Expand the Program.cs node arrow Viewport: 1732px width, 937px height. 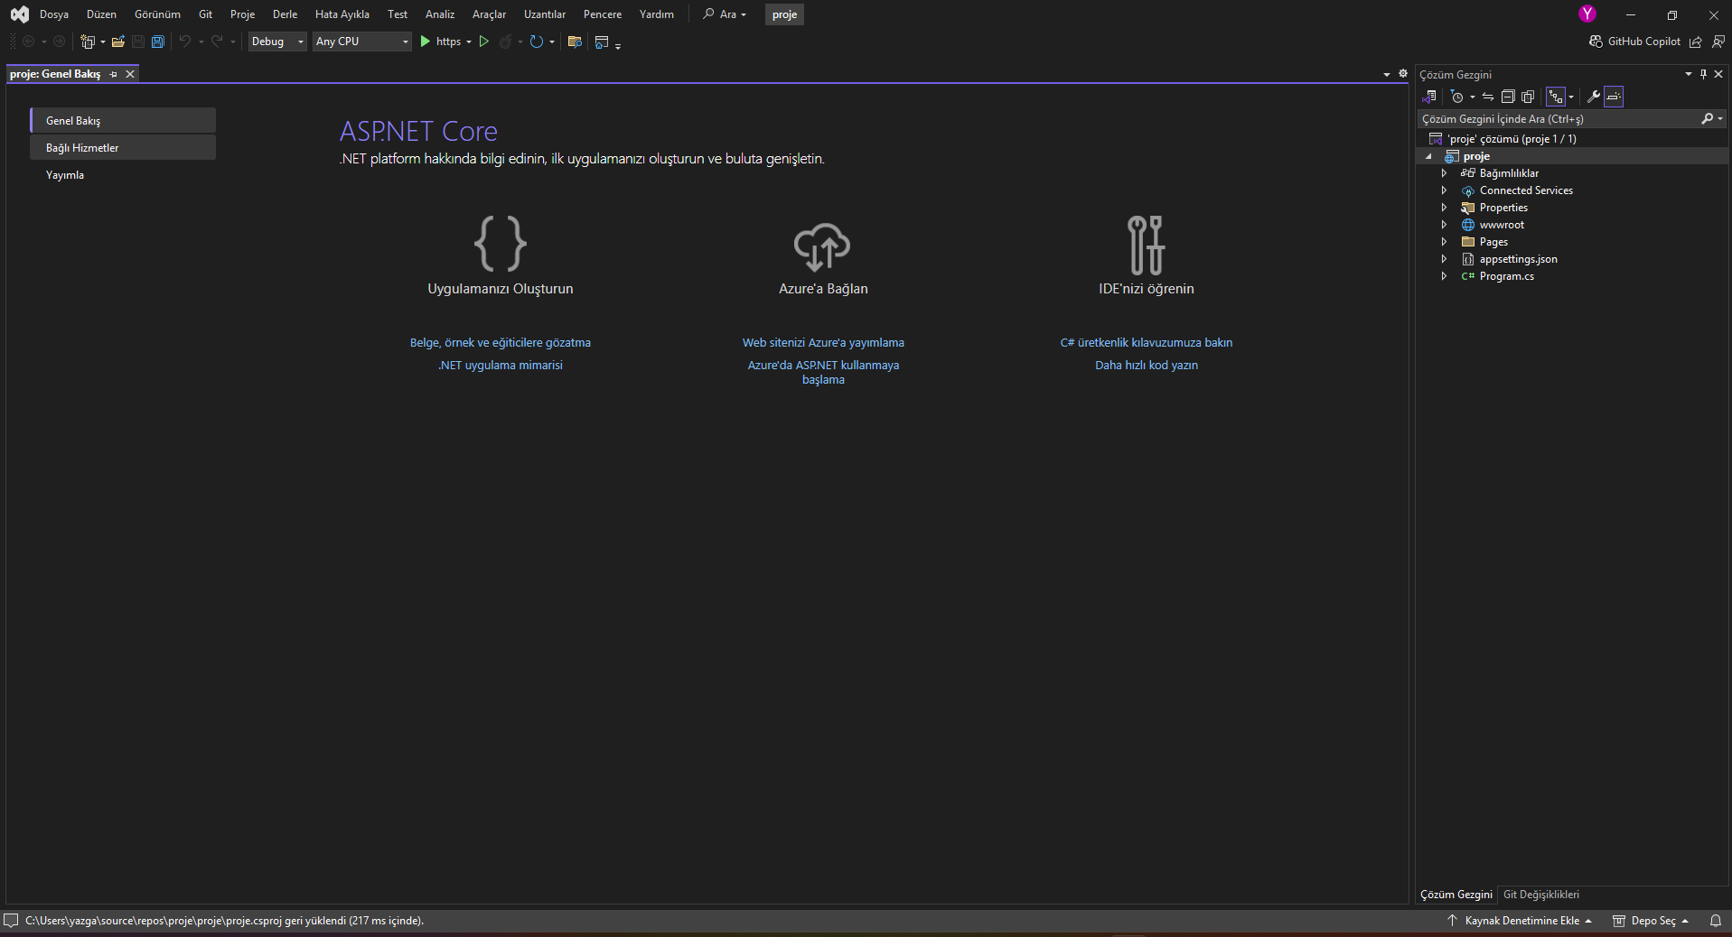pos(1444,276)
